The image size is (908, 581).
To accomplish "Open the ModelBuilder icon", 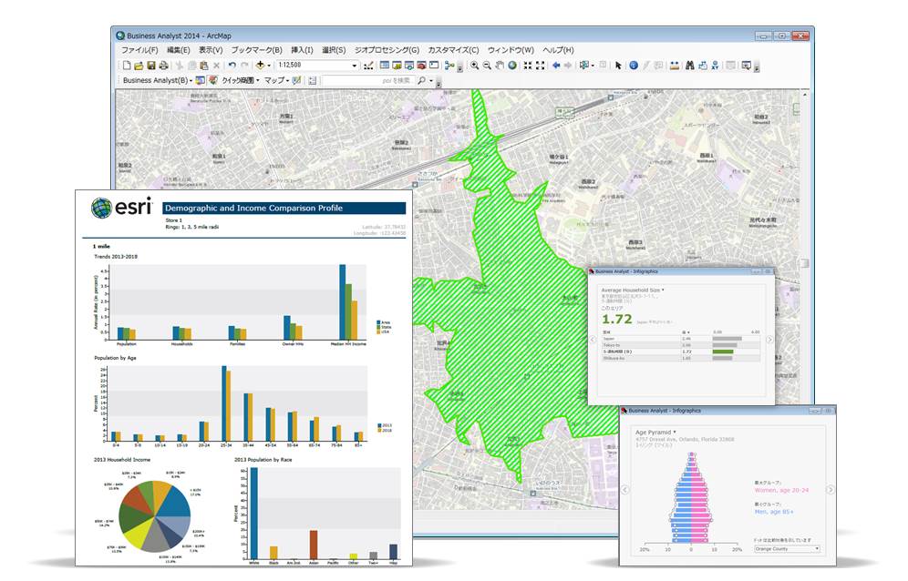I will point(449,66).
